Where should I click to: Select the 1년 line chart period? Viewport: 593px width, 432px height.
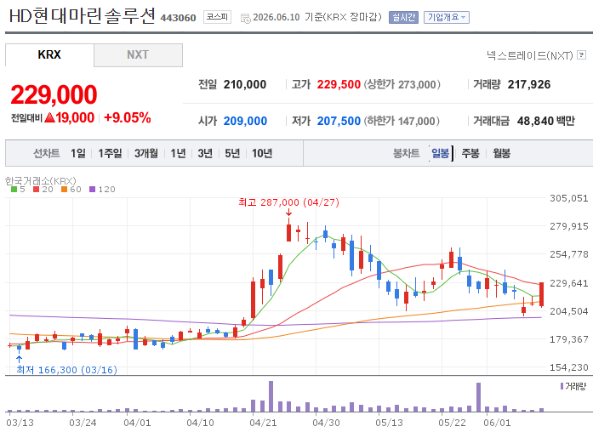[x=178, y=153]
